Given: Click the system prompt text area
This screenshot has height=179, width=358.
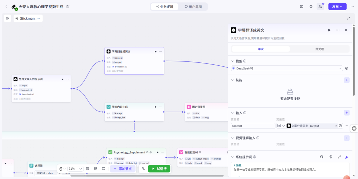Looking at the screenshot, I should (290, 169).
